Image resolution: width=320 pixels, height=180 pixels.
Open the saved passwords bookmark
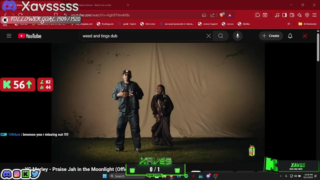(177, 24)
